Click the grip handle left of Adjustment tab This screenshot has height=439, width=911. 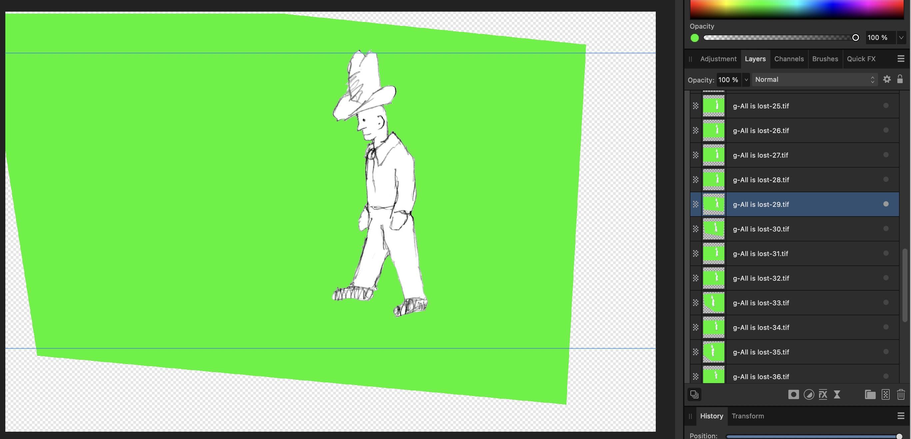[690, 59]
